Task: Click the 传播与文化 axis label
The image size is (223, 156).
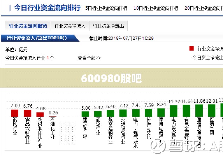Action: 148,128
